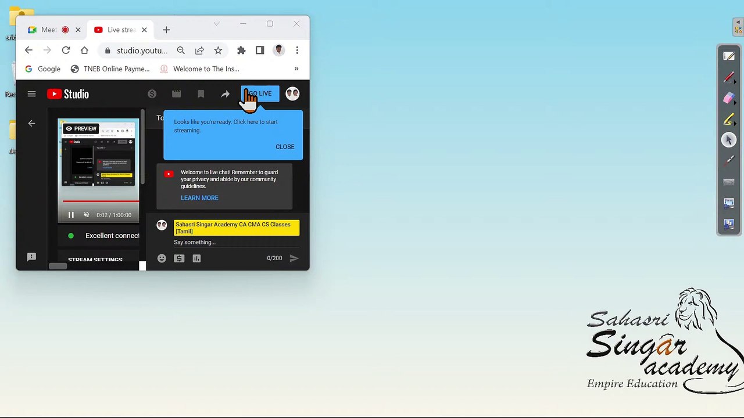Click the bookmark highlight icon in Studio header
Screen dimensions: 744x418
coord(201,94)
